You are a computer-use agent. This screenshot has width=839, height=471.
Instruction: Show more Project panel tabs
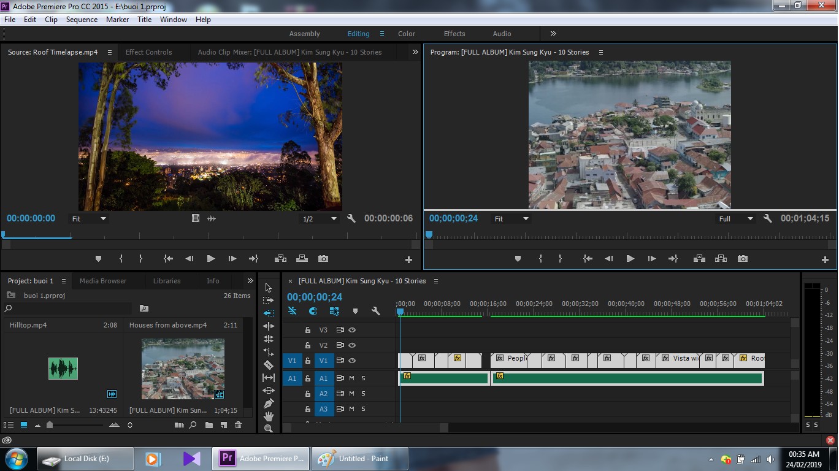click(x=250, y=281)
